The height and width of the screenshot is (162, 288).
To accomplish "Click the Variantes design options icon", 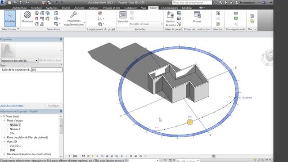I will click(x=123, y=17).
